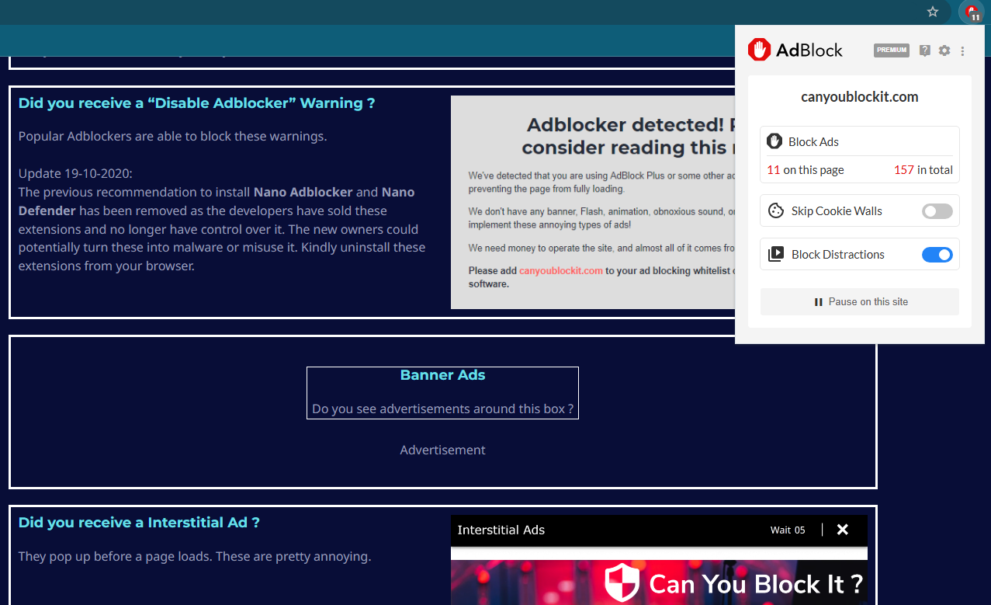
Task: Click the AdBlock stop-hand logo in the popup
Action: [x=758, y=49]
